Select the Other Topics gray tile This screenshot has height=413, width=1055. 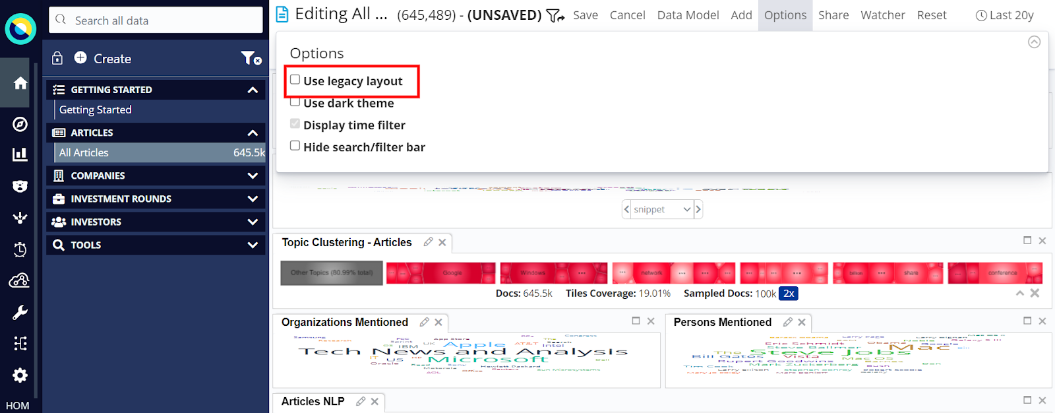(x=332, y=273)
